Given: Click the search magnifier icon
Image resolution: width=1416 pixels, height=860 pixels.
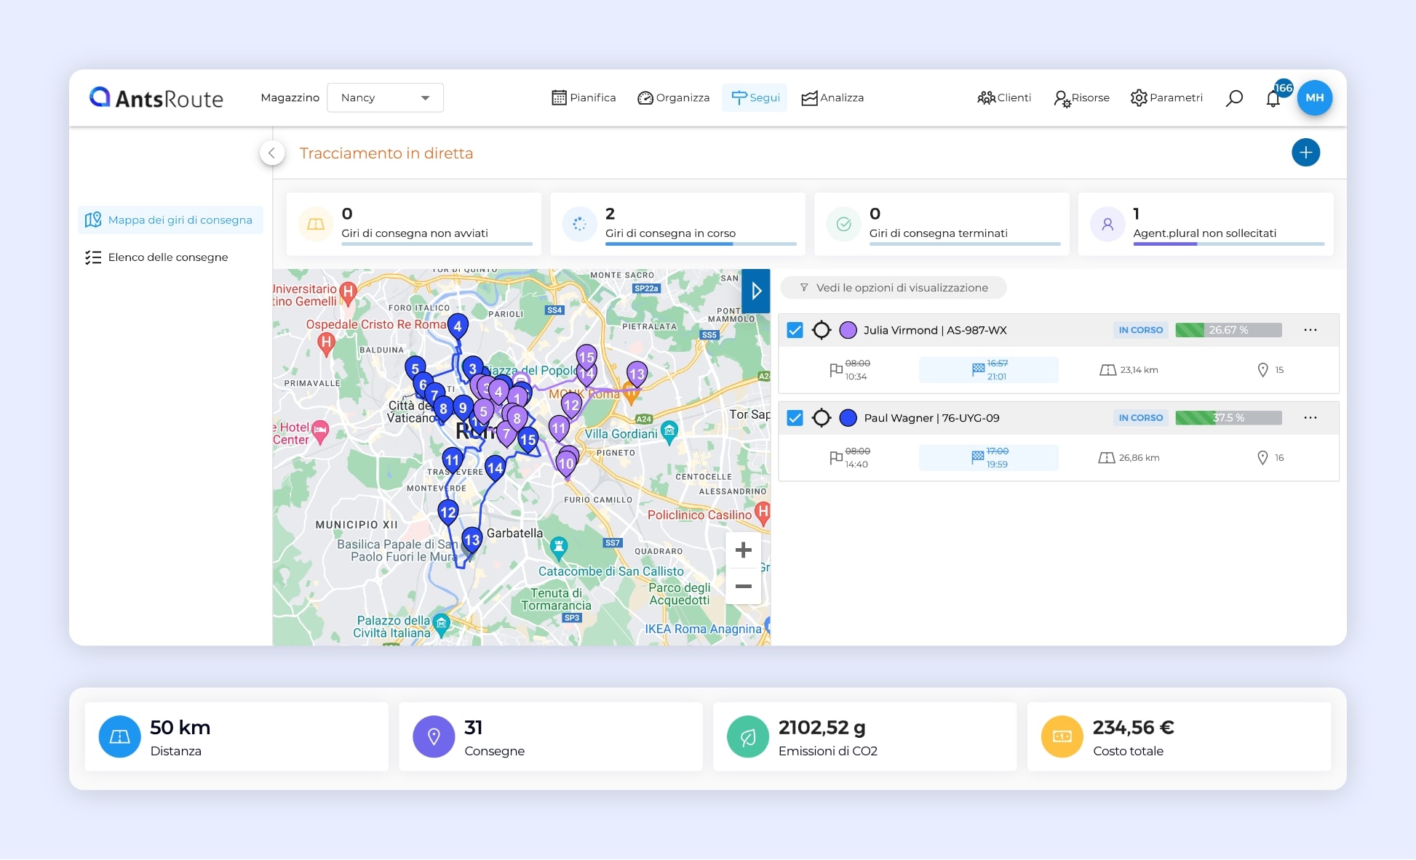Looking at the screenshot, I should click(x=1234, y=98).
